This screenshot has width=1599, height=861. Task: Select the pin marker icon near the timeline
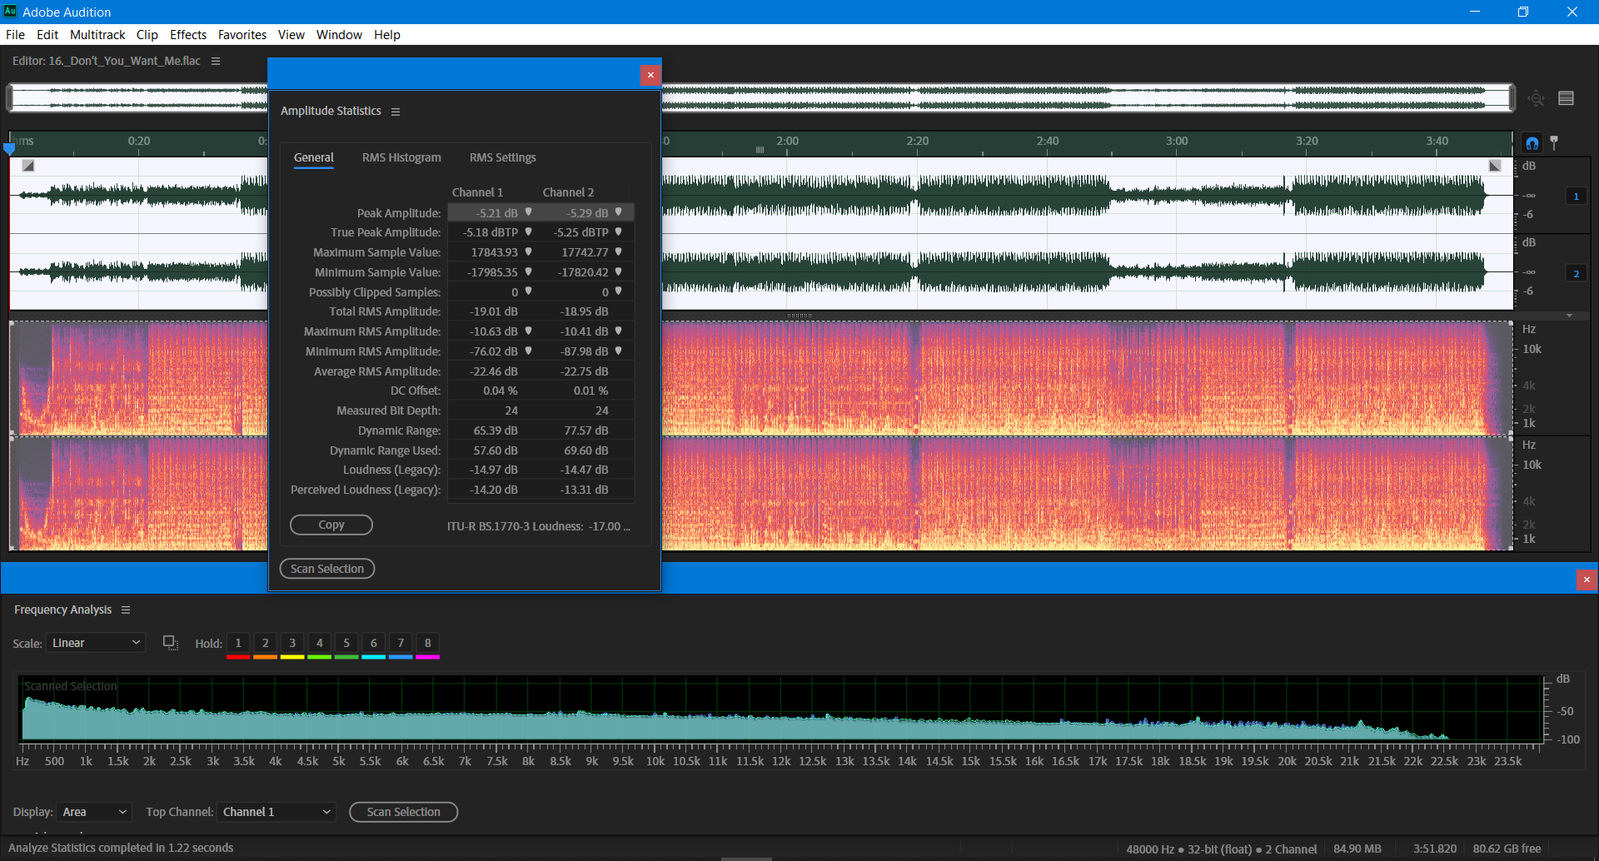(x=1556, y=142)
